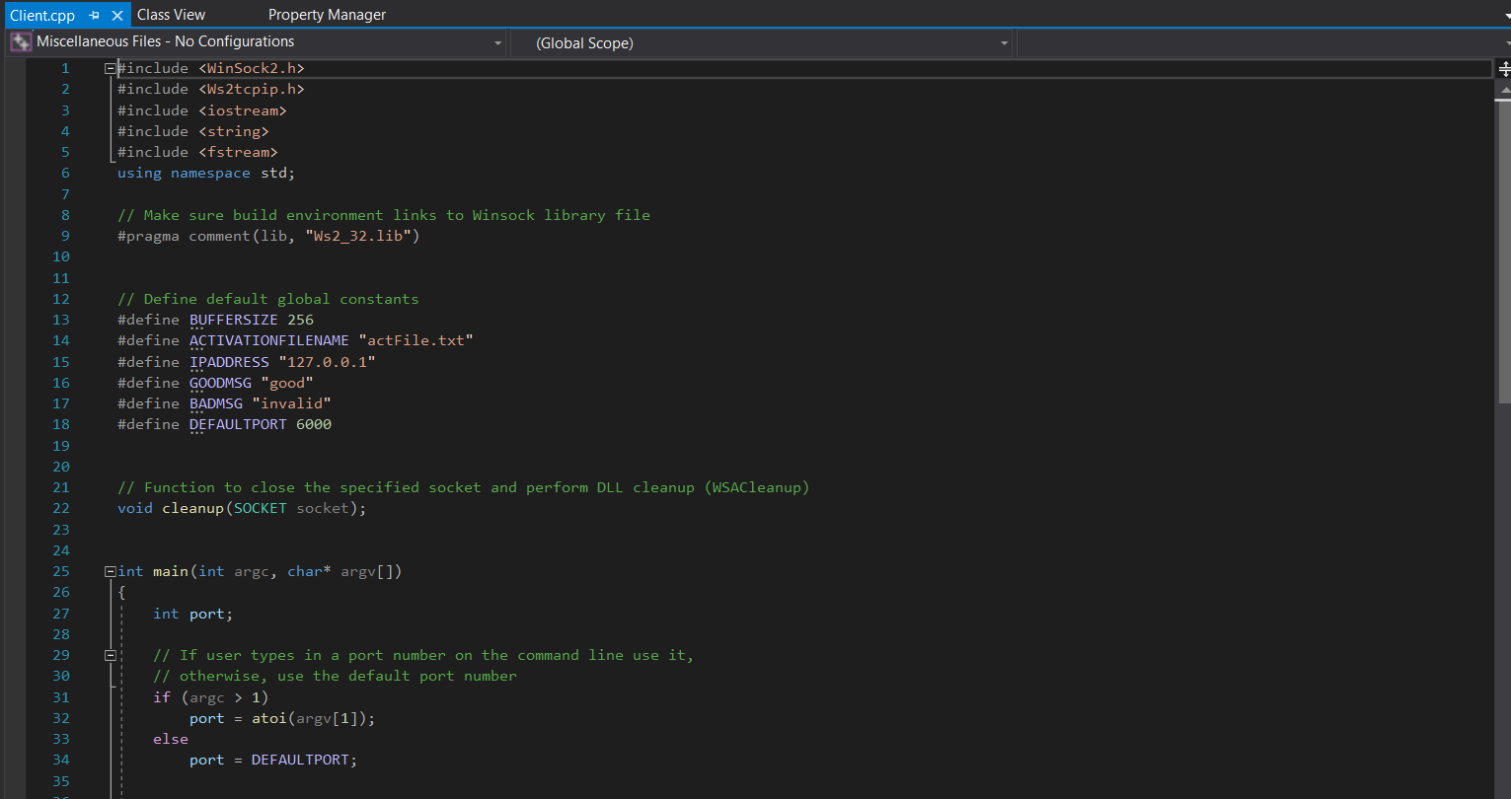This screenshot has width=1511, height=799.
Task: Switch to the Class View tab
Action: (170, 14)
